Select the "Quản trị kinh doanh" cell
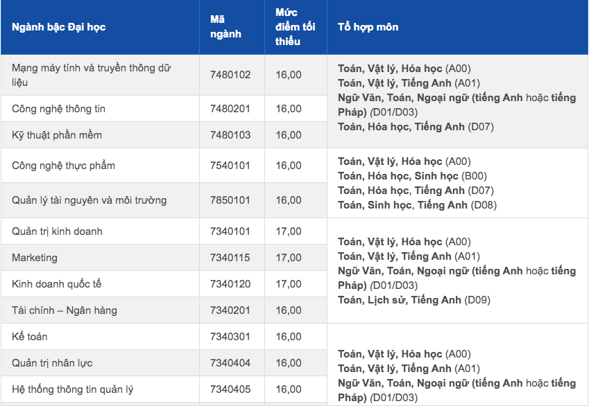 (x=57, y=231)
